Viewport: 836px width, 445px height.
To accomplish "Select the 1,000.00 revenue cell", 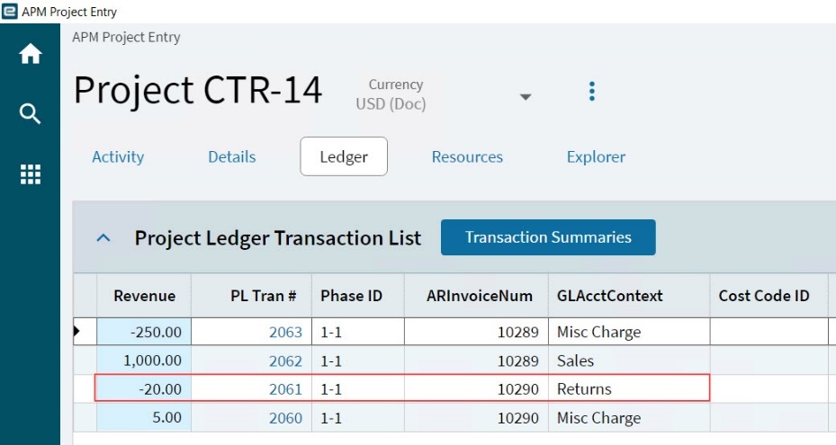I will 144,360.
